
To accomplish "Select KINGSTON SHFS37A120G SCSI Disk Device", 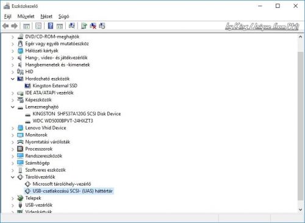I will 77,114.
